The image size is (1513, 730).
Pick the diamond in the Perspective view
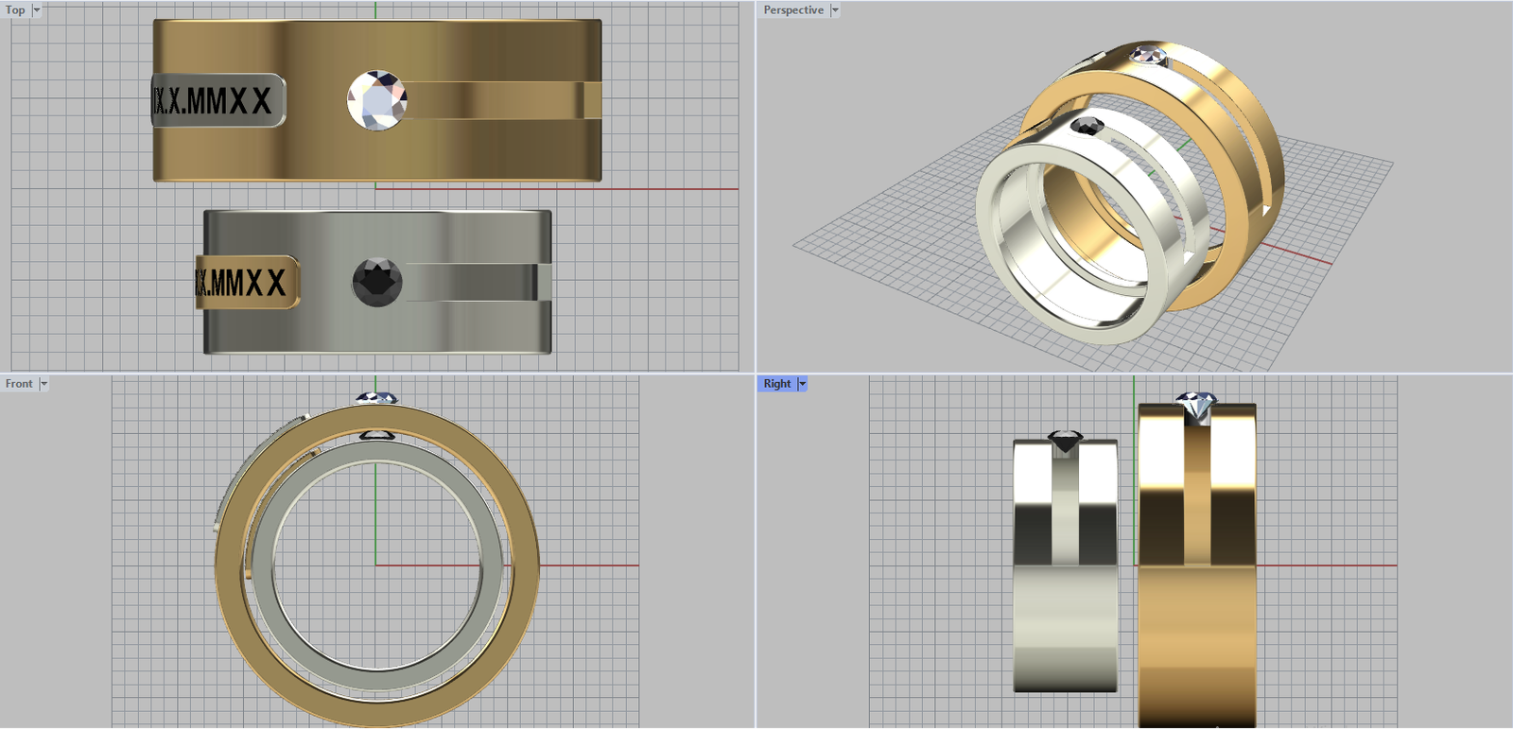[x=1146, y=54]
